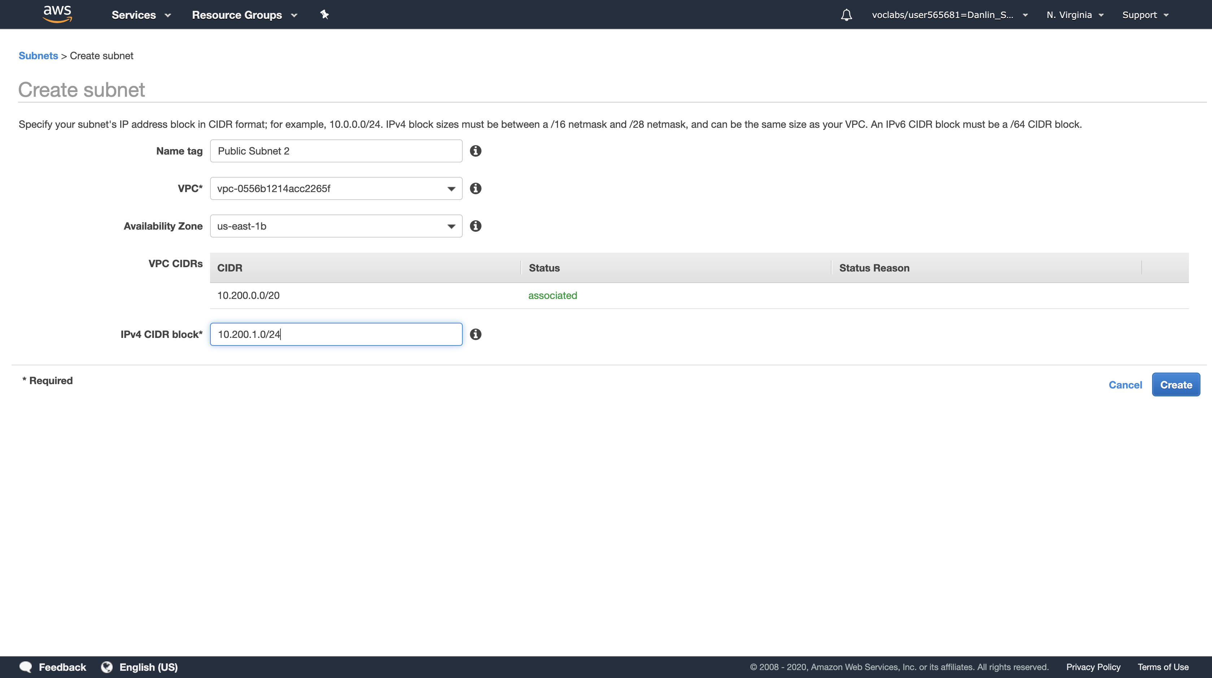Open the Resource Groups menu
Screen dimensions: 1212x678
point(244,15)
